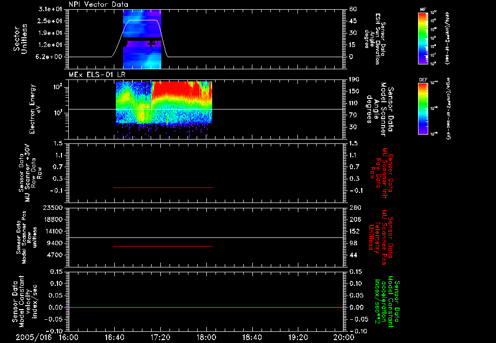Click the "NF" label above the color bar
The image size is (496, 343).
(x=423, y=10)
